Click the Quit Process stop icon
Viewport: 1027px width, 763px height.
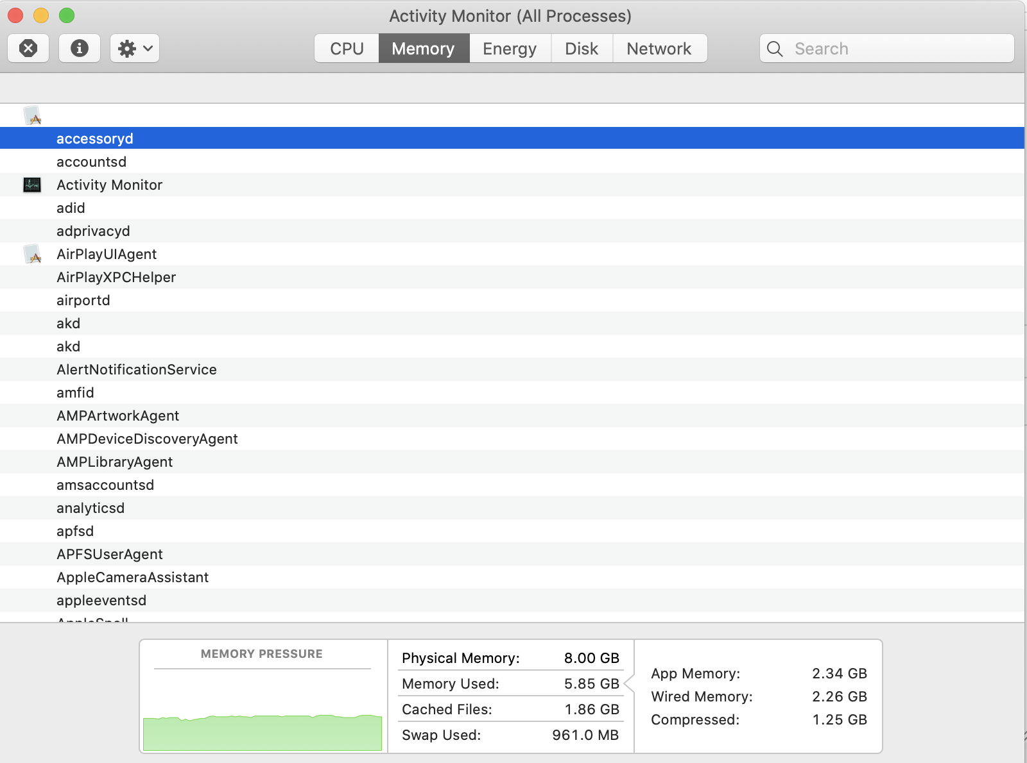(28, 48)
